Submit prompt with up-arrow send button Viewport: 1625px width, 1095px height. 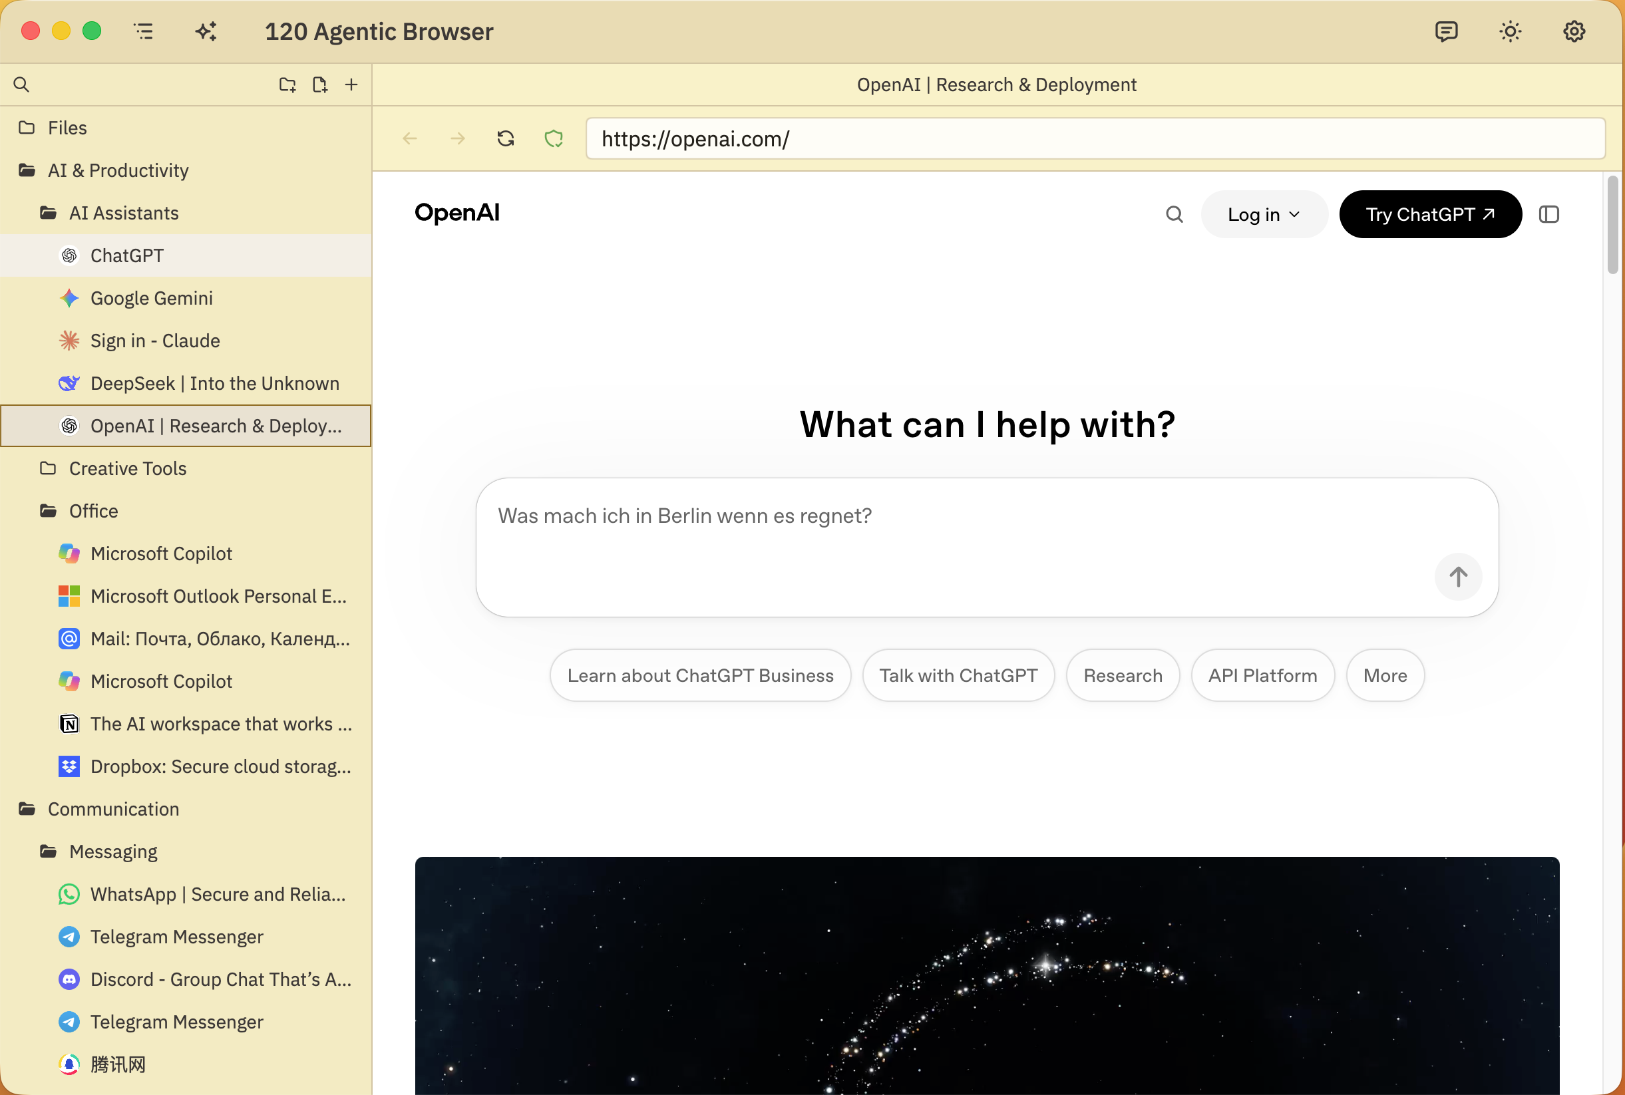[x=1458, y=577]
